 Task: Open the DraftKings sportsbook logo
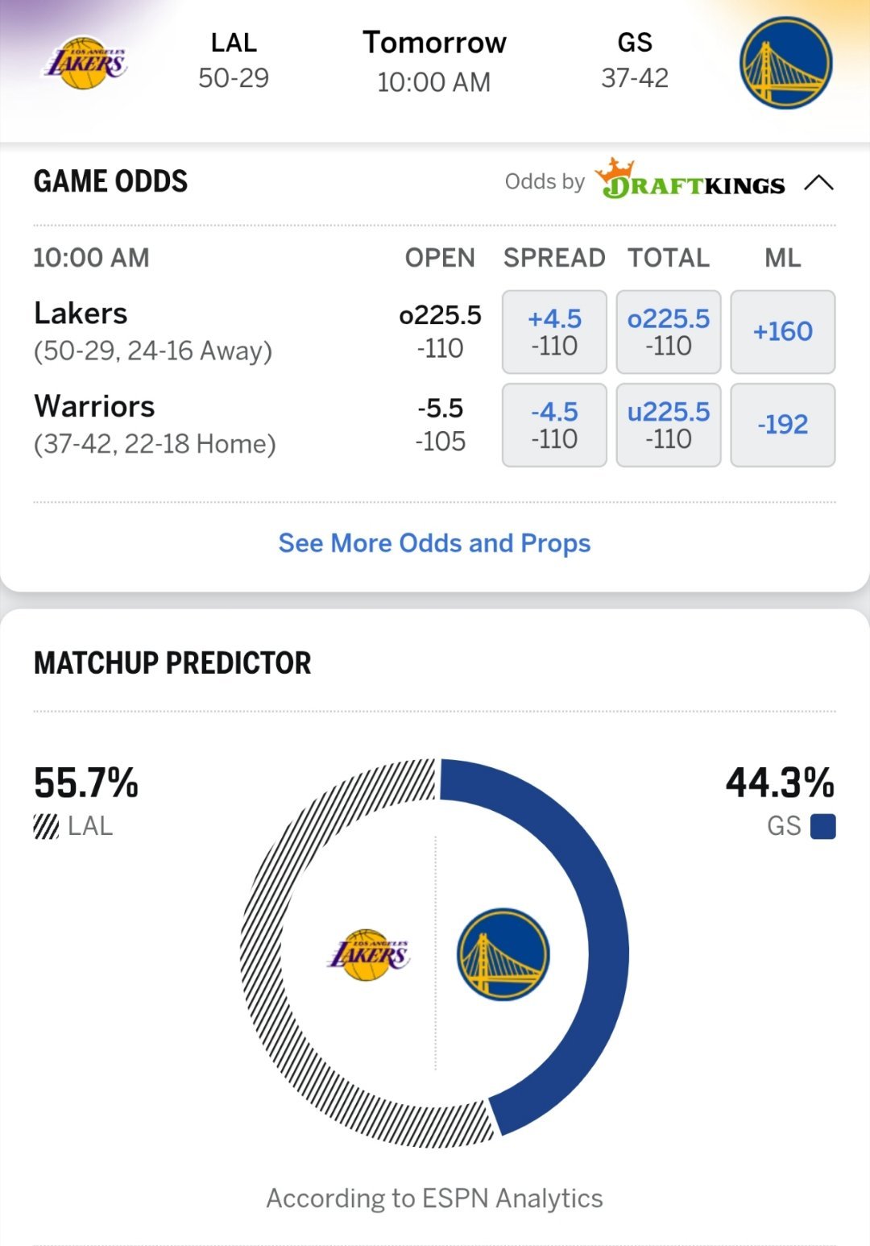[690, 181]
